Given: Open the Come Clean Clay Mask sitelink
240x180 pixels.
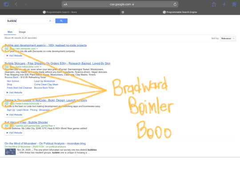Looking at the screenshot, I should tap(46, 84).
